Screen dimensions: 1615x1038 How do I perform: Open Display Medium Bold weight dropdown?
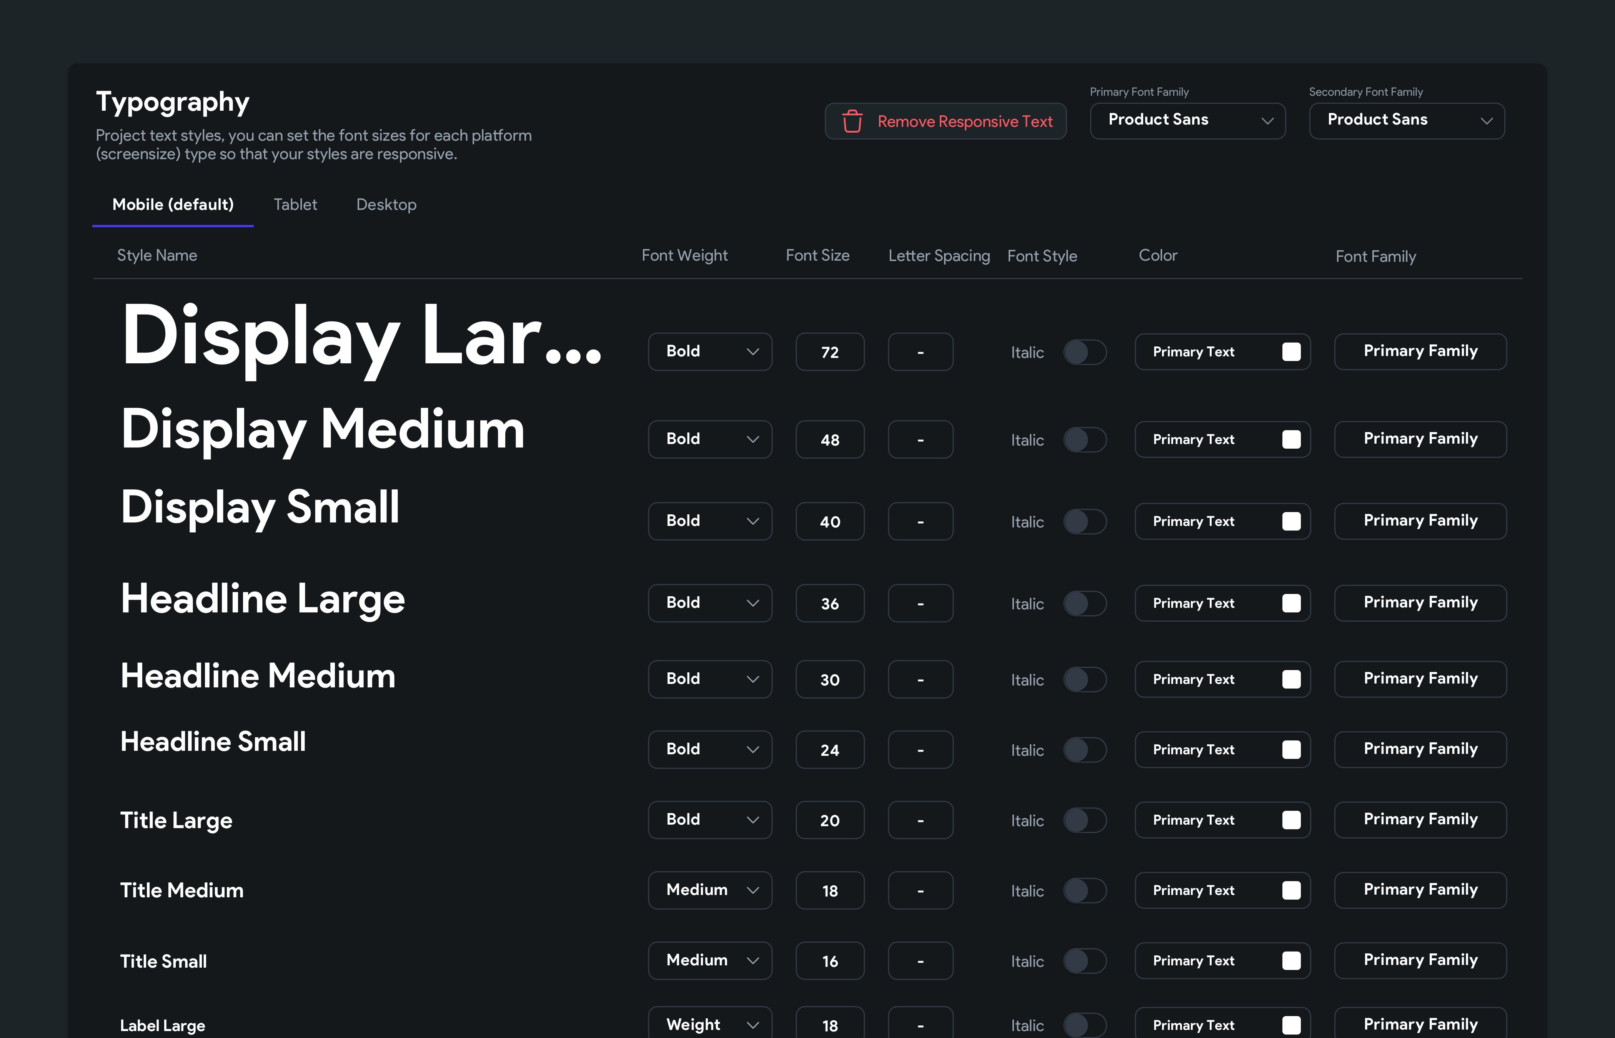pos(709,439)
